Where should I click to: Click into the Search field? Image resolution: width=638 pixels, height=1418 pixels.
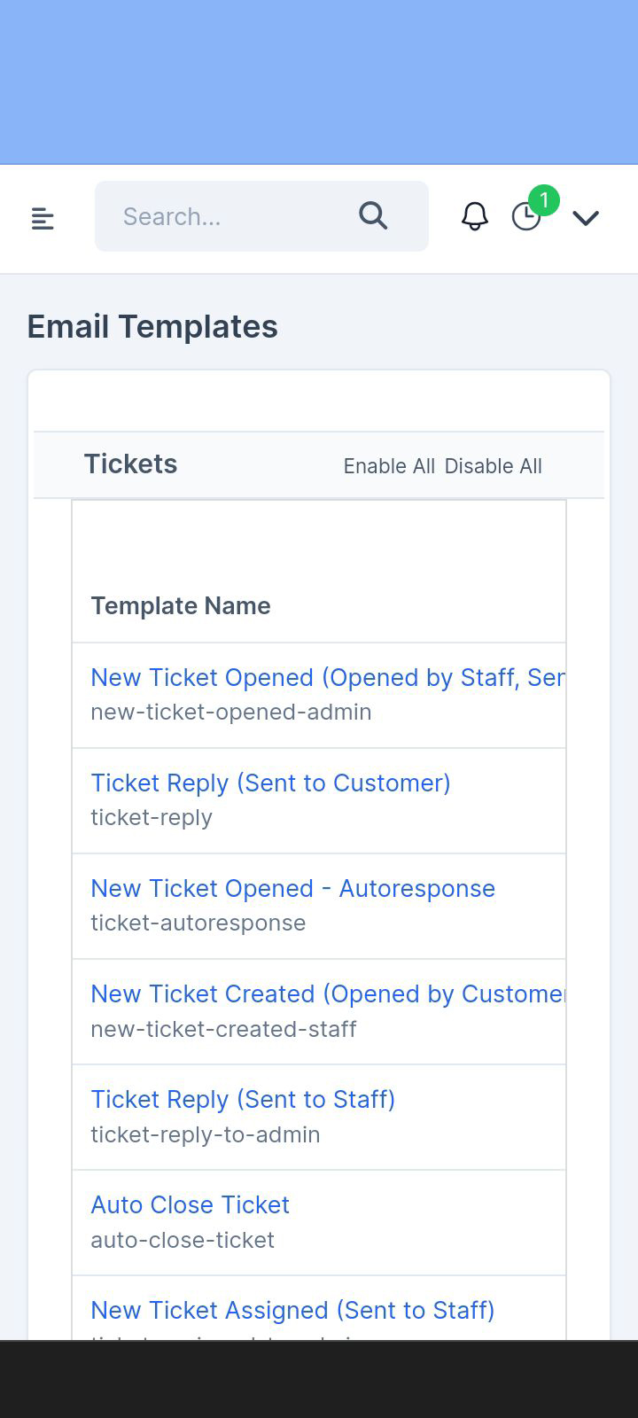click(230, 216)
